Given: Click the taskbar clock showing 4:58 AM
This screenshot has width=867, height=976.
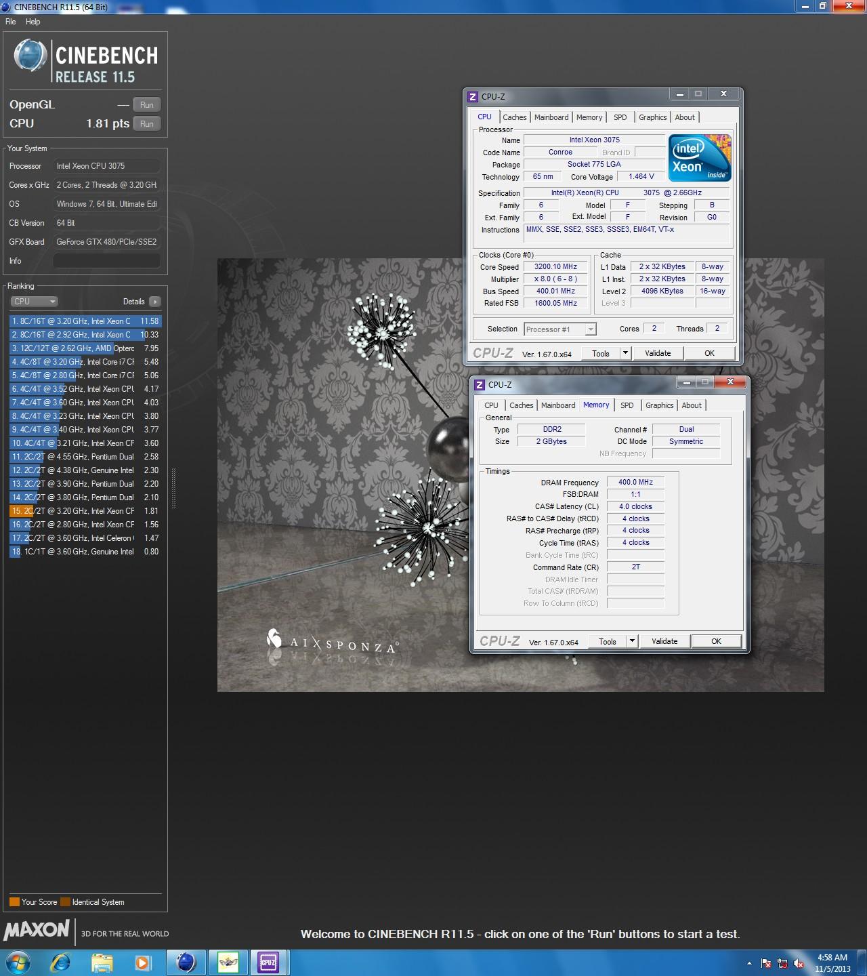Looking at the screenshot, I should (832, 963).
